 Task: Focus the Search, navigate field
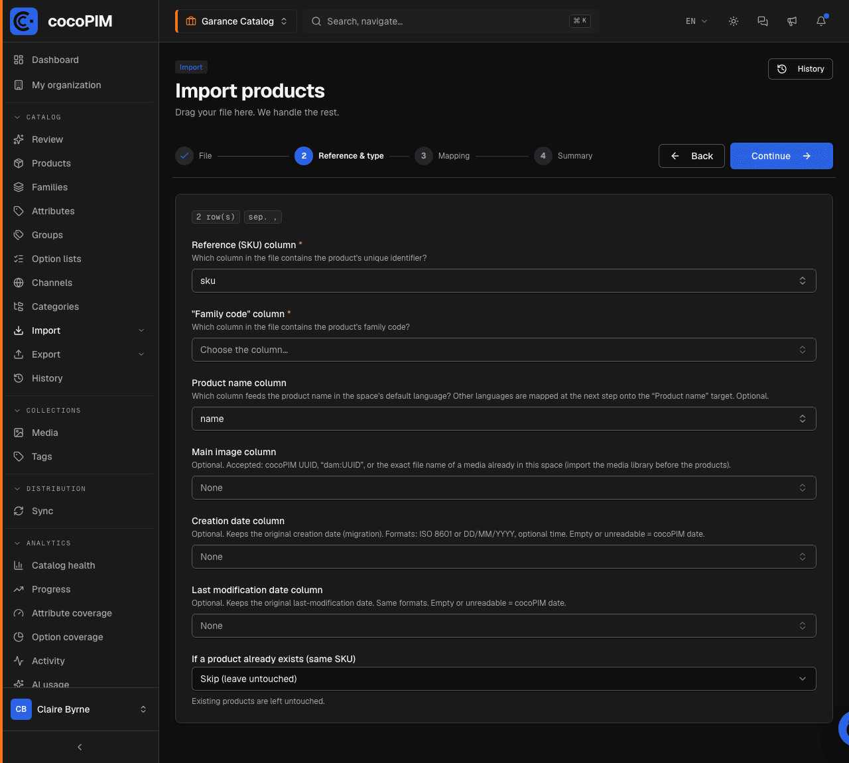(x=451, y=21)
